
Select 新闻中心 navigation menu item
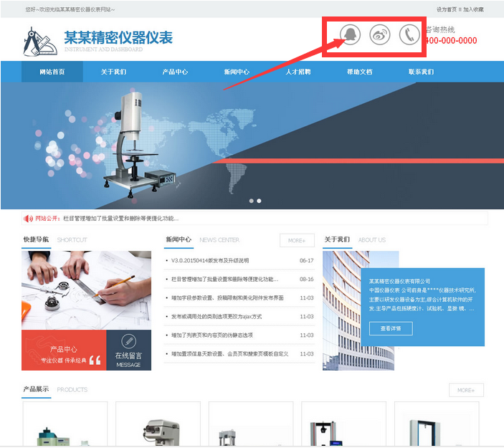point(237,72)
